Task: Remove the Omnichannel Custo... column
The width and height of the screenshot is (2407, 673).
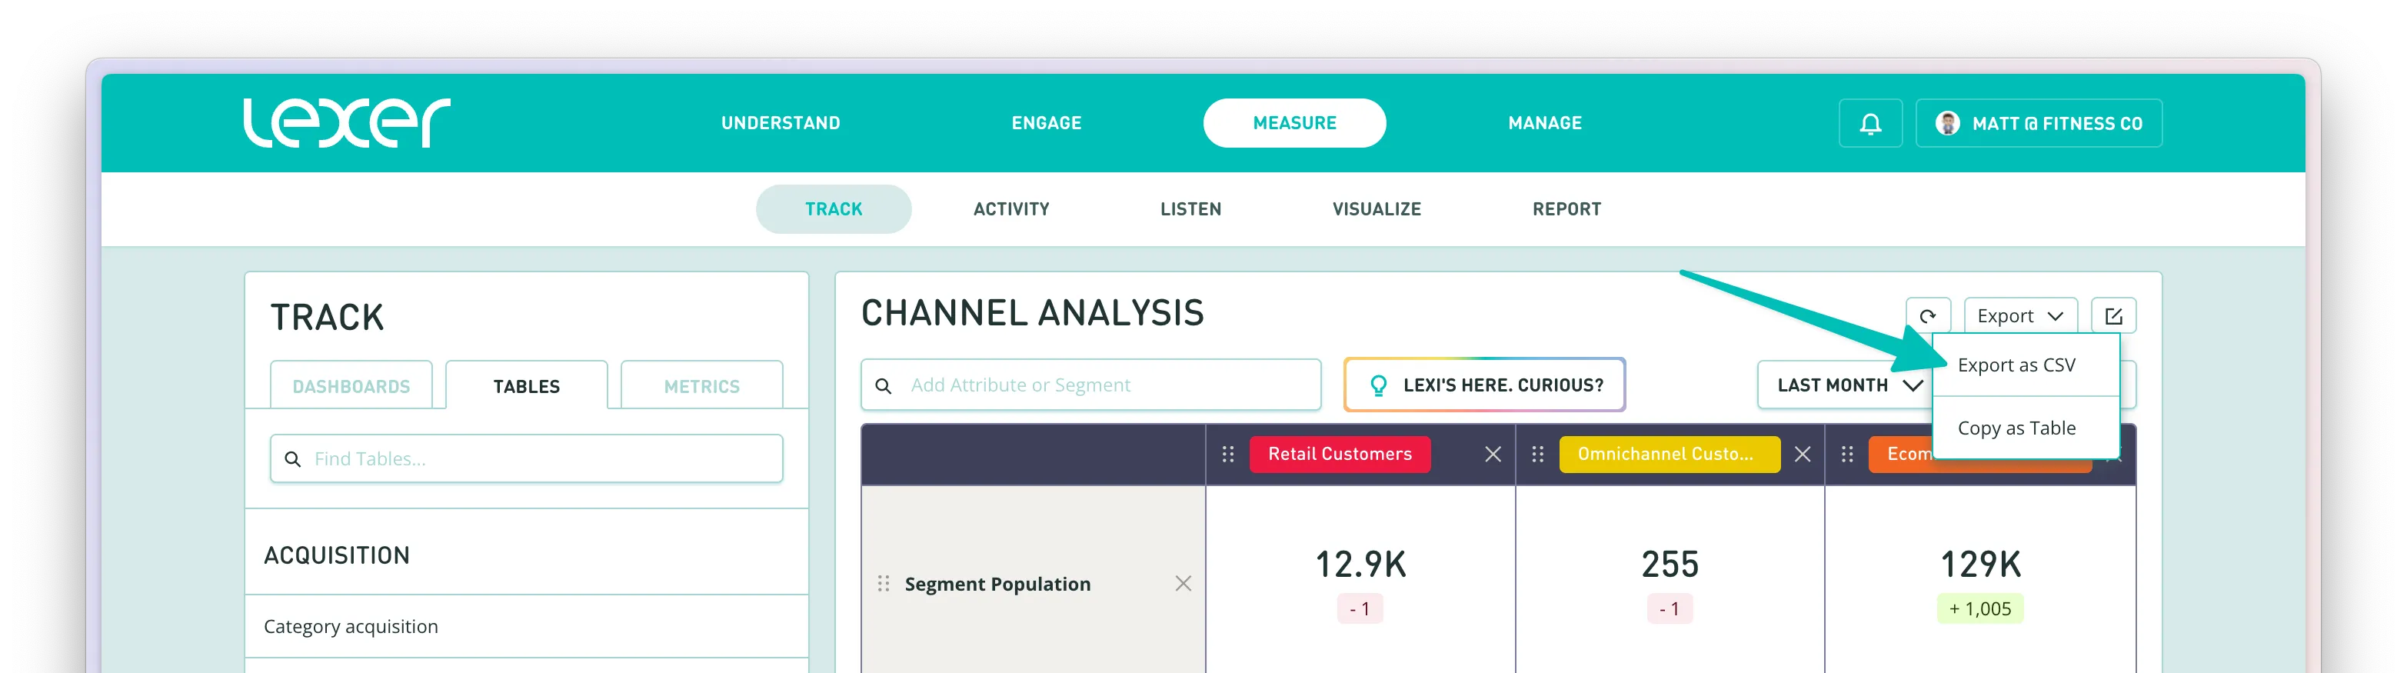Action: (x=1803, y=455)
